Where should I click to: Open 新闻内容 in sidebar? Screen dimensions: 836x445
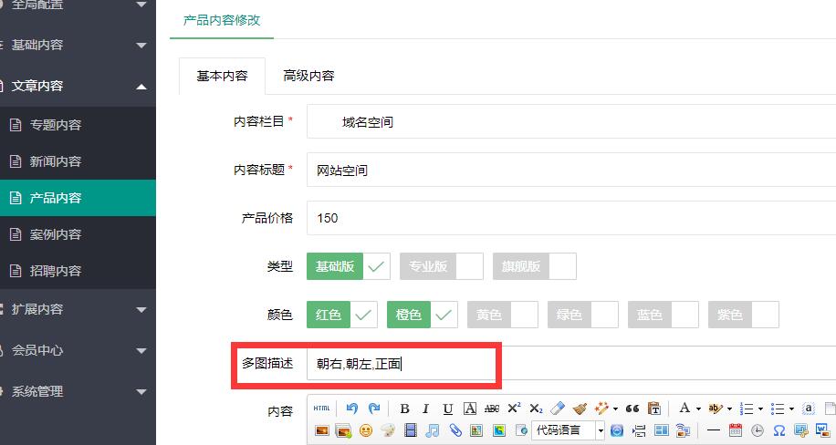tap(78, 160)
